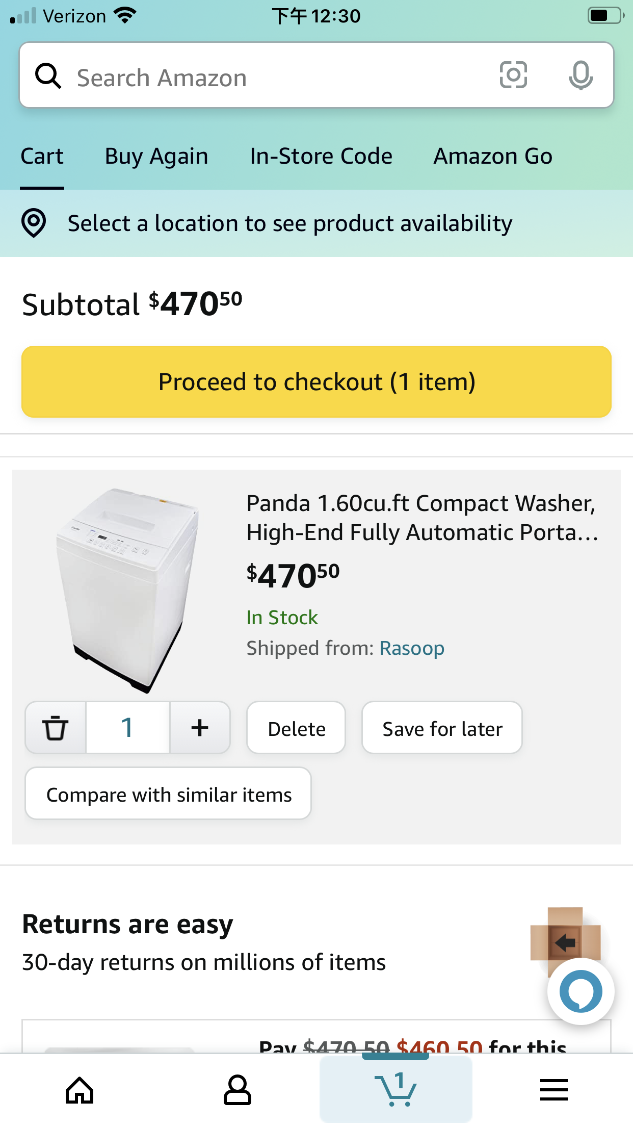Tap the microphone voice search icon

click(x=581, y=75)
